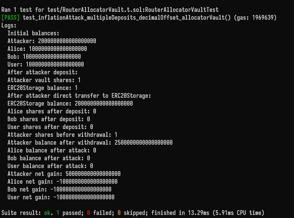The height and width of the screenshot is (218, 294).
Task: Click the 'Initial balances:' line
Action: [33, 33]
